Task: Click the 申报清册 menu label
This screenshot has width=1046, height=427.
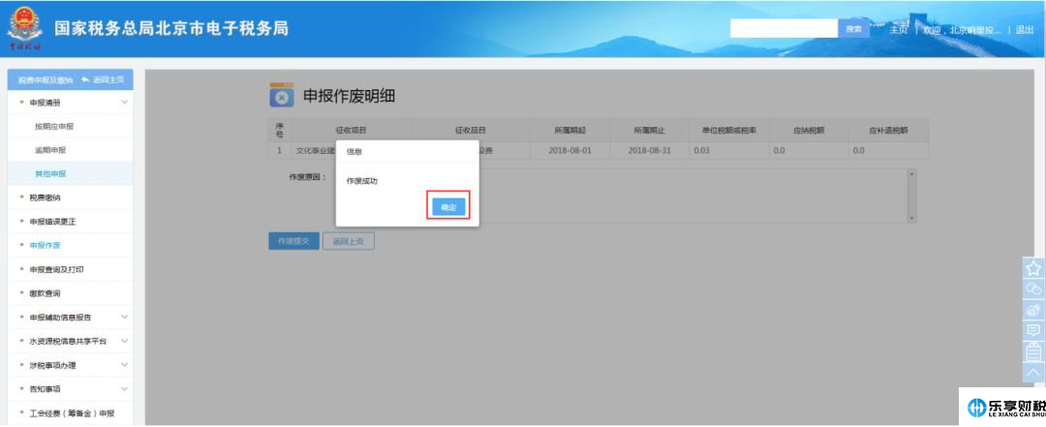Action: [45, 102]
